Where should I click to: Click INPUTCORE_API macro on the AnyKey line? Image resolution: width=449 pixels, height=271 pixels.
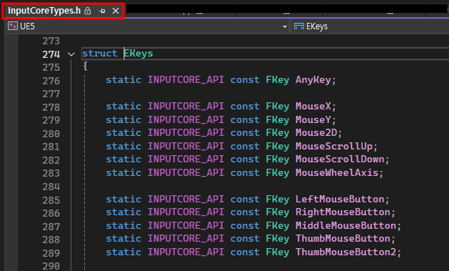point(186,79)
